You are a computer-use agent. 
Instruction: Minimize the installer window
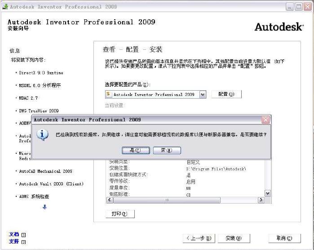[x=290, y=7]
